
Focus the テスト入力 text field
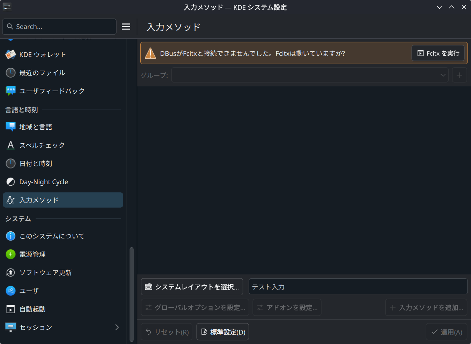358,287
